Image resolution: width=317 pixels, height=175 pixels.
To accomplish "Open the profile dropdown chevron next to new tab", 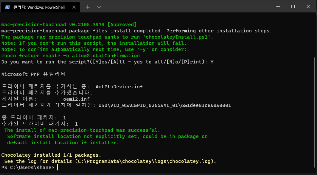I will coord(99,7).
